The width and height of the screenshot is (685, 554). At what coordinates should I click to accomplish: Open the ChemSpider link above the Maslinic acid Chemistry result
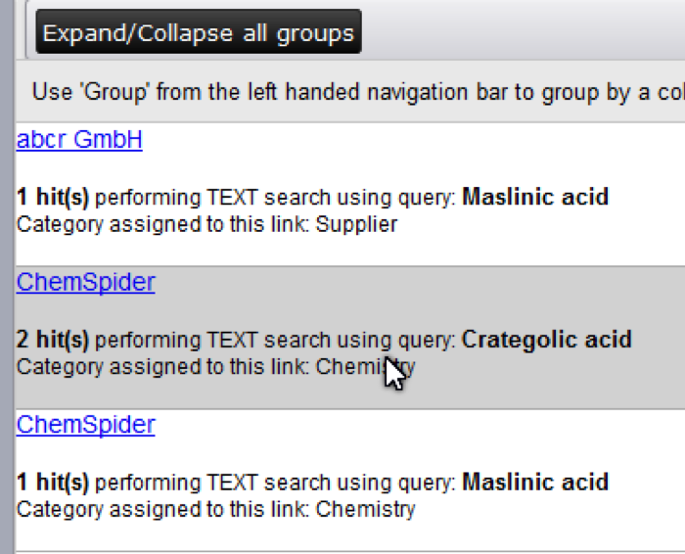click(x=86, y=425)
